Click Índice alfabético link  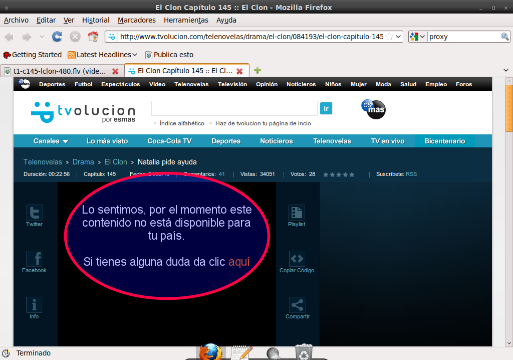pos(182,123)
